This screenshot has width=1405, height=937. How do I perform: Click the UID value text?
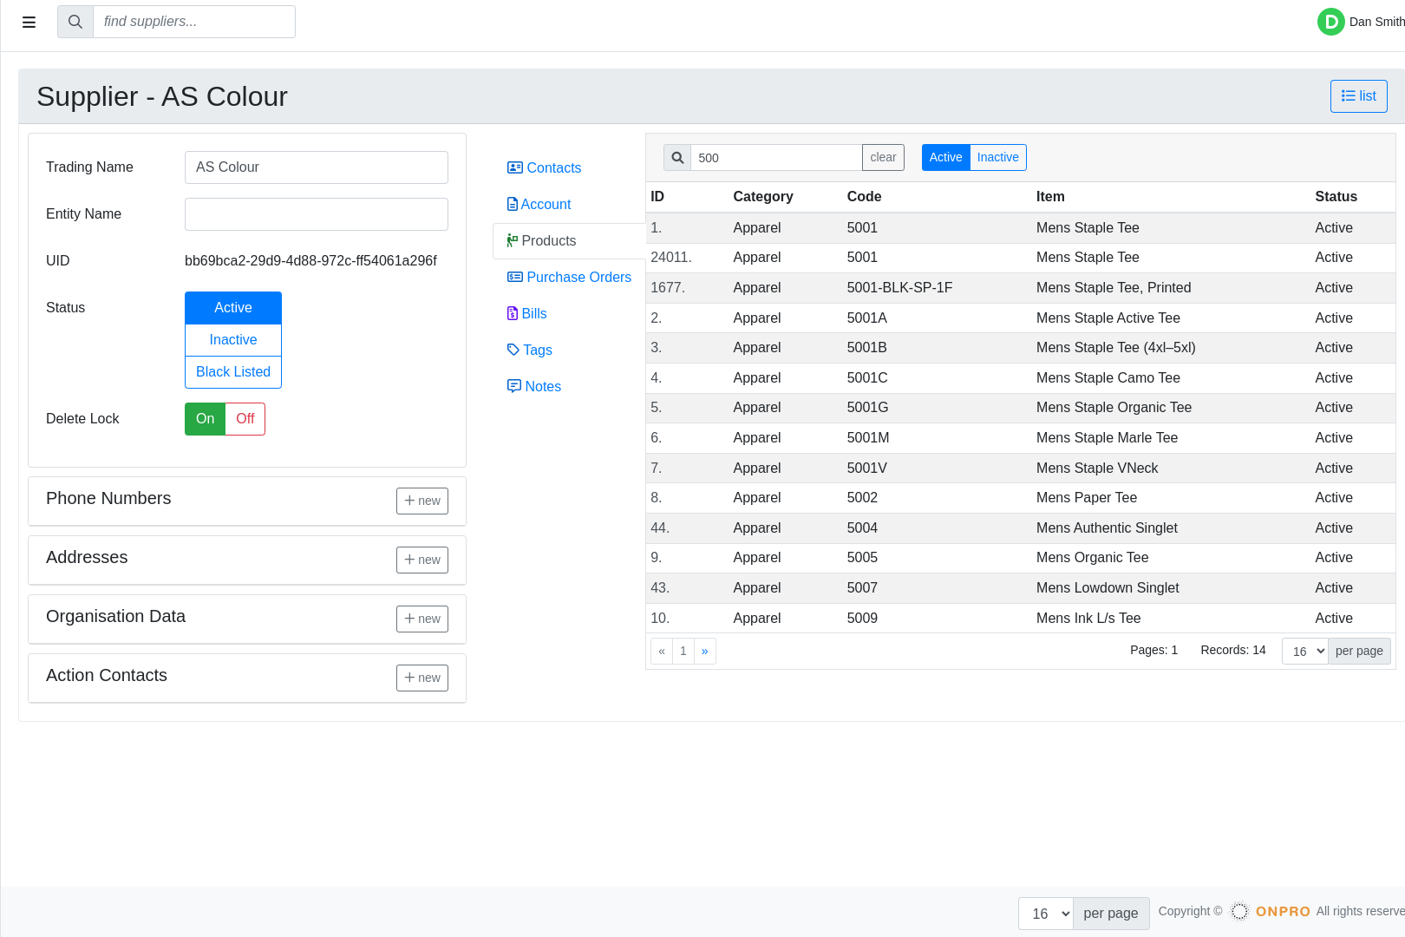pyautogui.click(x=310, y=261)
